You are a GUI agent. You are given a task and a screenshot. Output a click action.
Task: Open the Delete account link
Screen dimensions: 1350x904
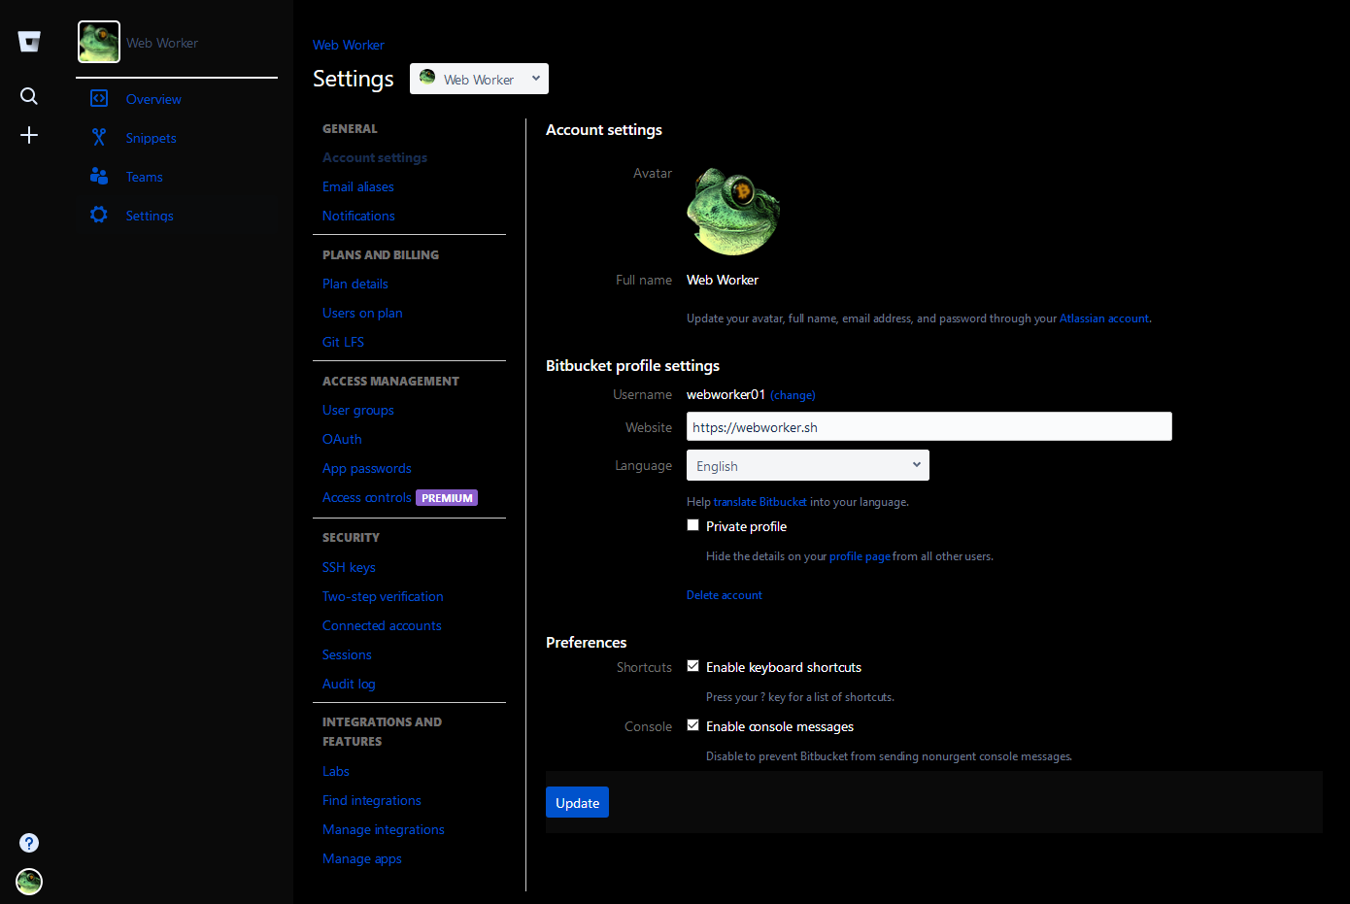[x=724, y=594]
